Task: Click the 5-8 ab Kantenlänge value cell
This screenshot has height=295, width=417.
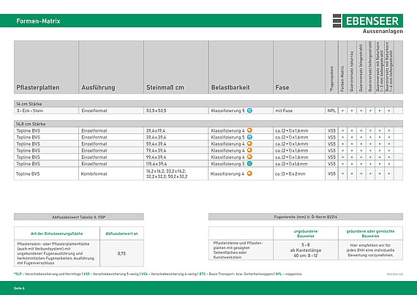Action: click(306, 250)
